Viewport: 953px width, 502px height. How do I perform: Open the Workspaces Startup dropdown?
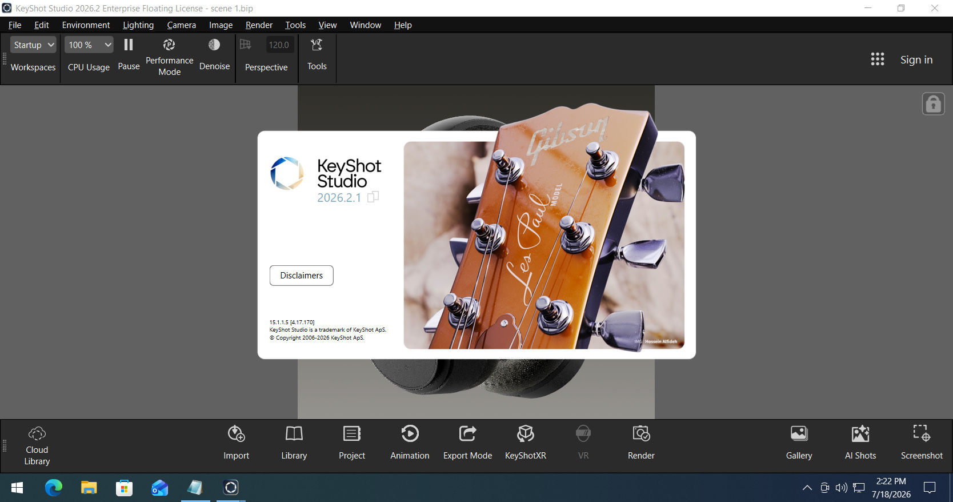click(x=33, y=45)
